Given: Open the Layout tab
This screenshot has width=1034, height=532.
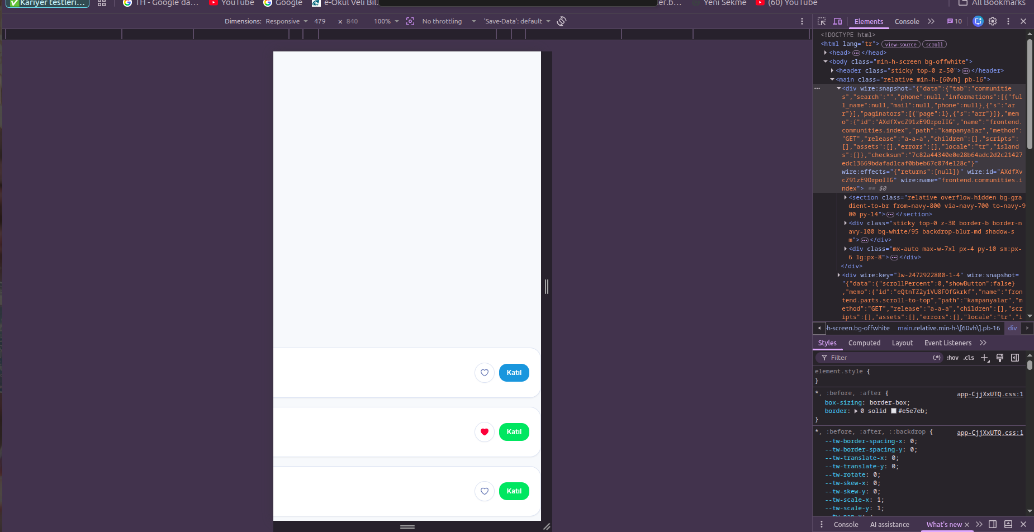Looking at the screenshot, I should tap(902, 343).
